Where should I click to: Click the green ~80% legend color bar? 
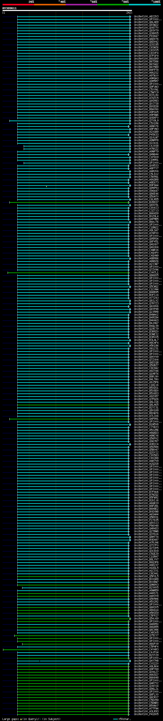(113, 5)
